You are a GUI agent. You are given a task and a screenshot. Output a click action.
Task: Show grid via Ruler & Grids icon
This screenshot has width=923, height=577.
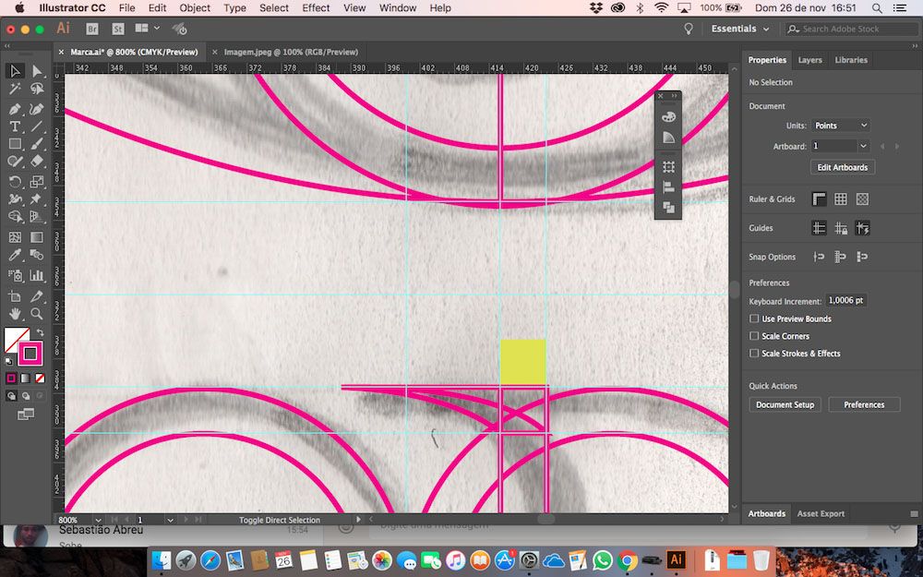click(841, 199)
